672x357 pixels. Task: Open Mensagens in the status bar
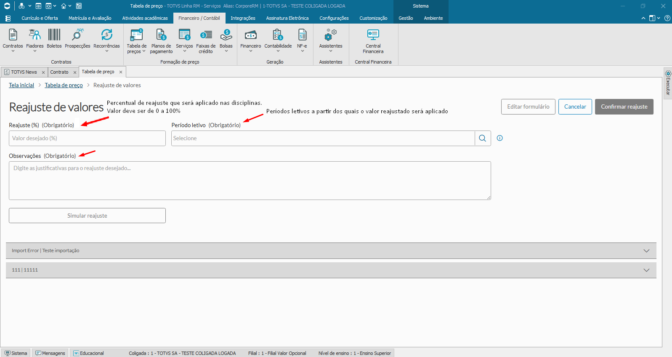coord(50,353)
